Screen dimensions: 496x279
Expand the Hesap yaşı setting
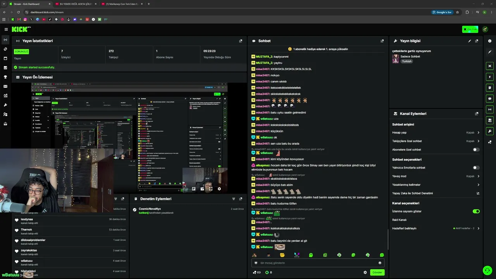(436, 133)
